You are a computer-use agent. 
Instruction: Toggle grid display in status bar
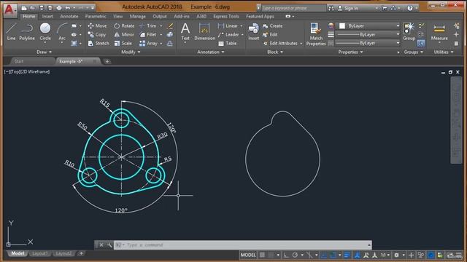point(262,255)
